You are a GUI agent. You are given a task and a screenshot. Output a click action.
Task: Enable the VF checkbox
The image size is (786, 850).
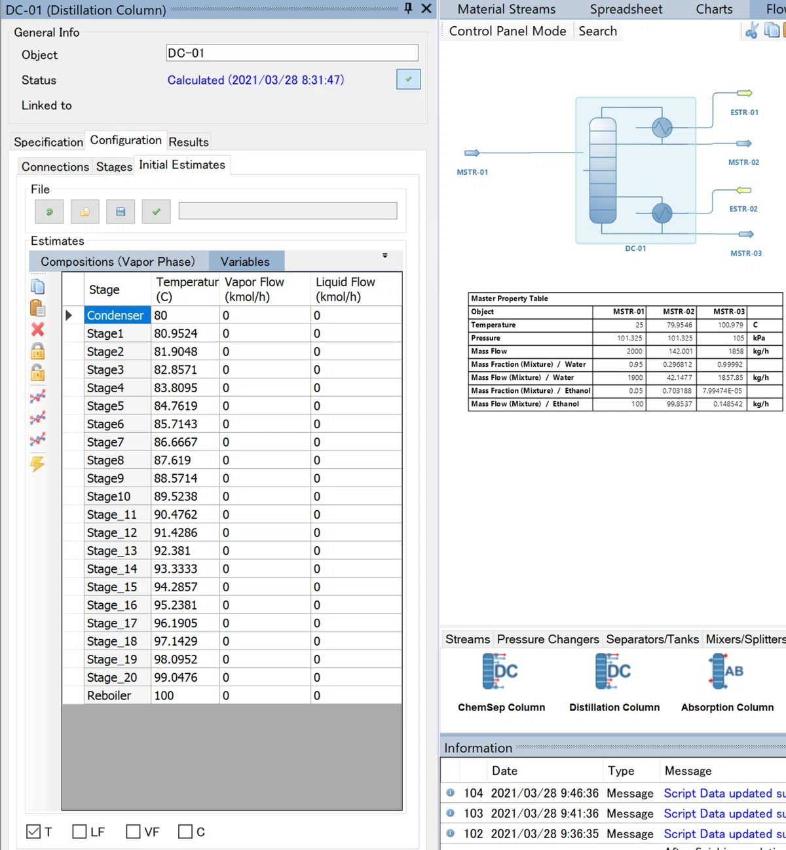(133, 832)
